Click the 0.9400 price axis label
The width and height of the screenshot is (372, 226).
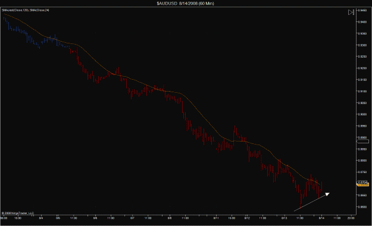pos(362,22)
